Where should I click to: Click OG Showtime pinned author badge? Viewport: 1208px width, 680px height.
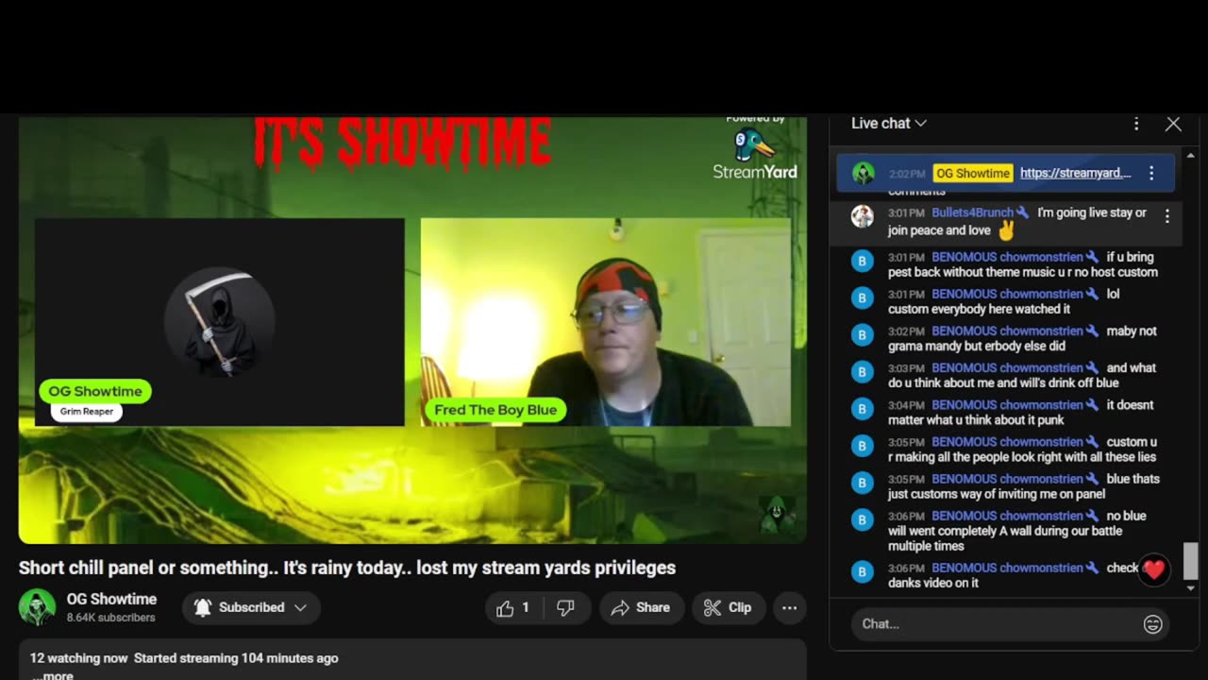[972, 173]
